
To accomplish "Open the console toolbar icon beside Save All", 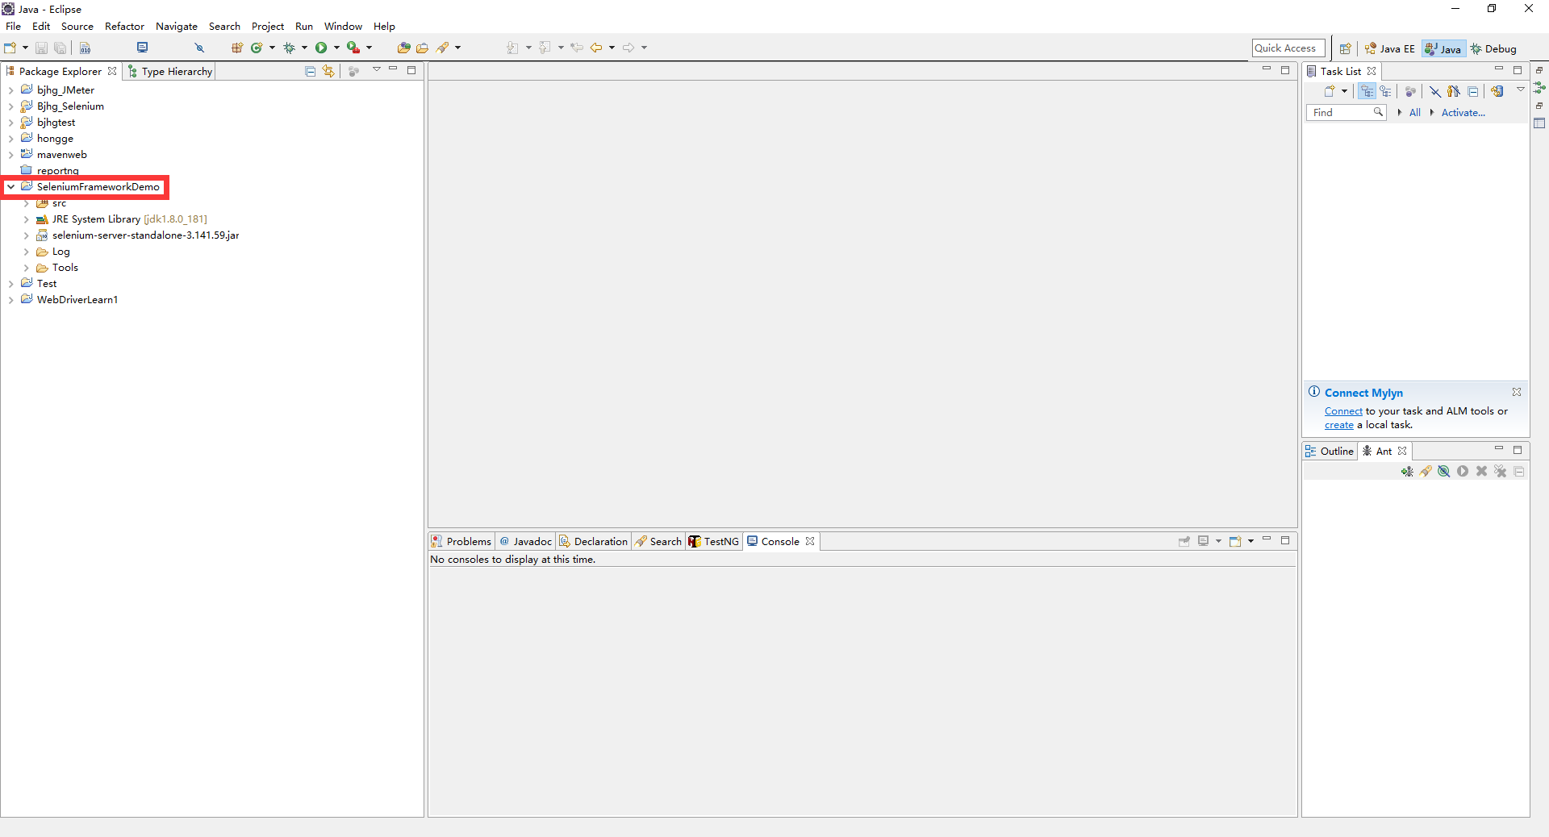I will click(x=142, y=48).
